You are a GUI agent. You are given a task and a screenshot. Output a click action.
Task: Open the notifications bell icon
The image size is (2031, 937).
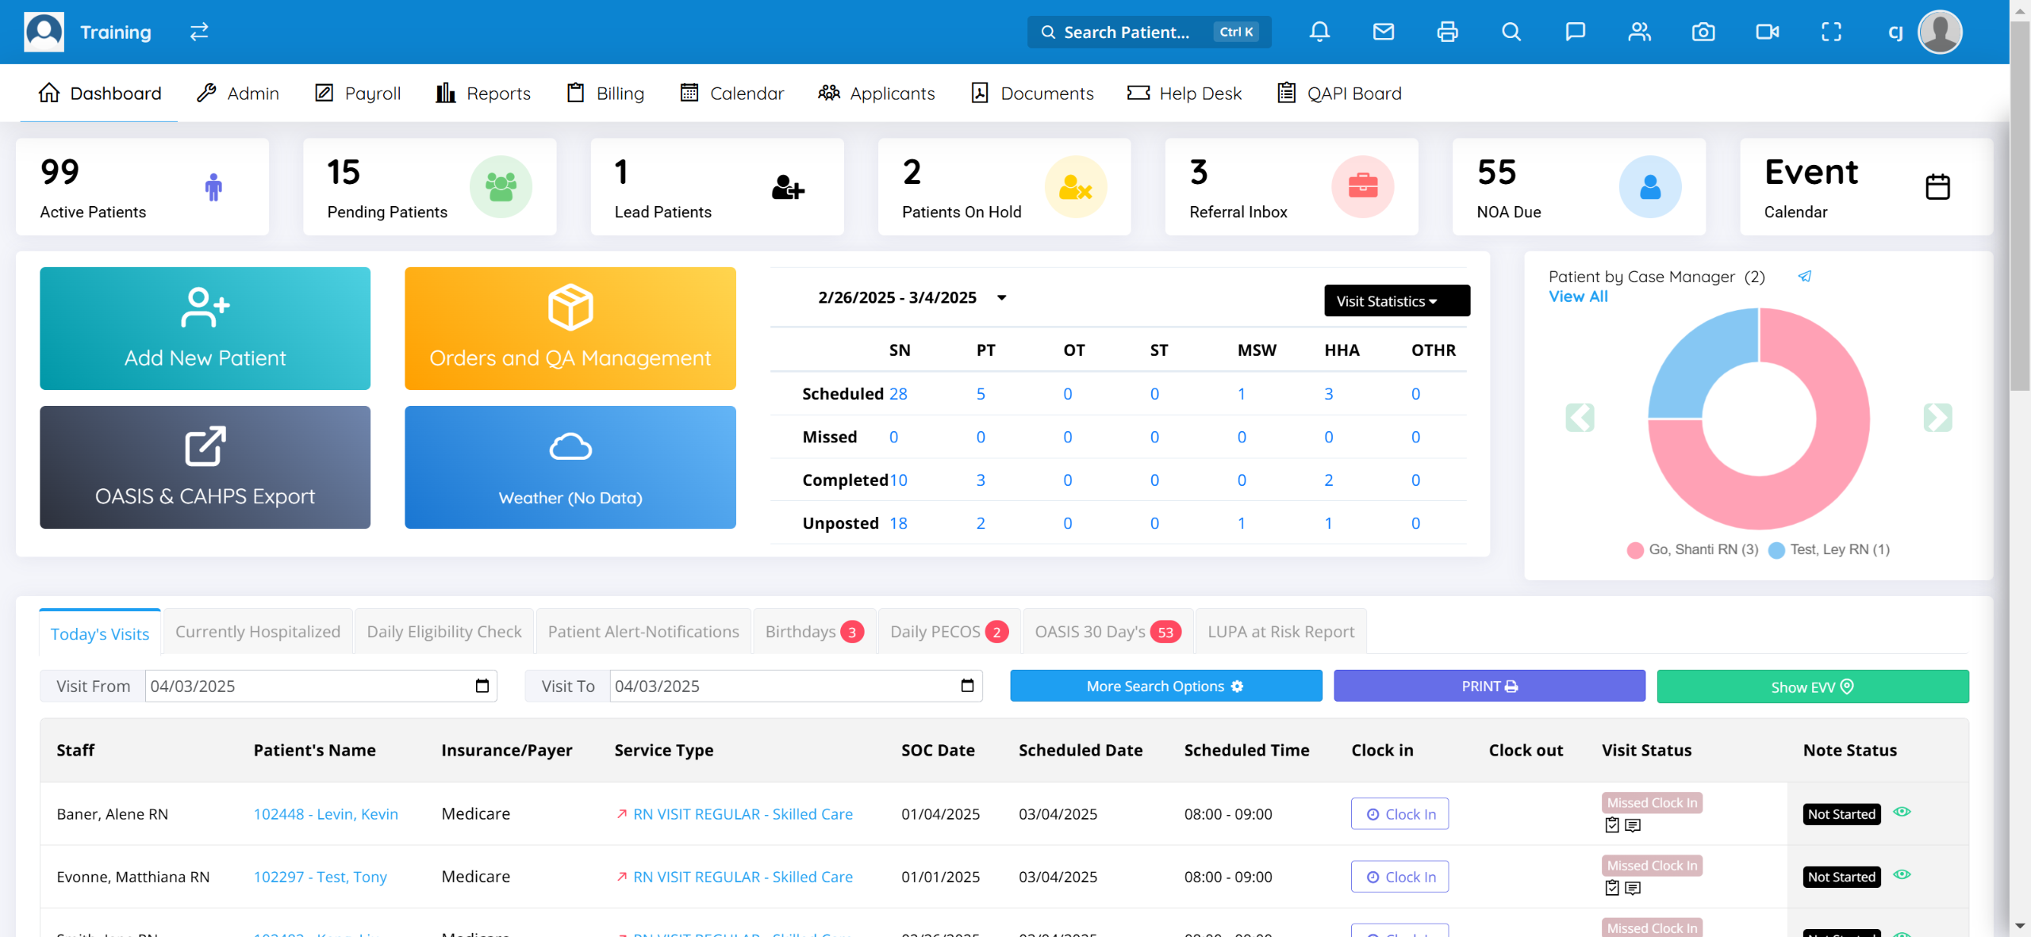(x=1319, y=32)
